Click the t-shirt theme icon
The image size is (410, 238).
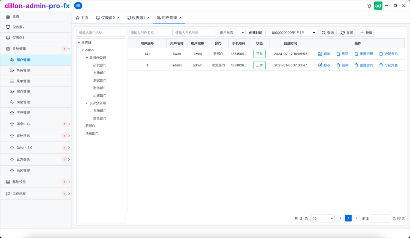click(x=369, y=6)
